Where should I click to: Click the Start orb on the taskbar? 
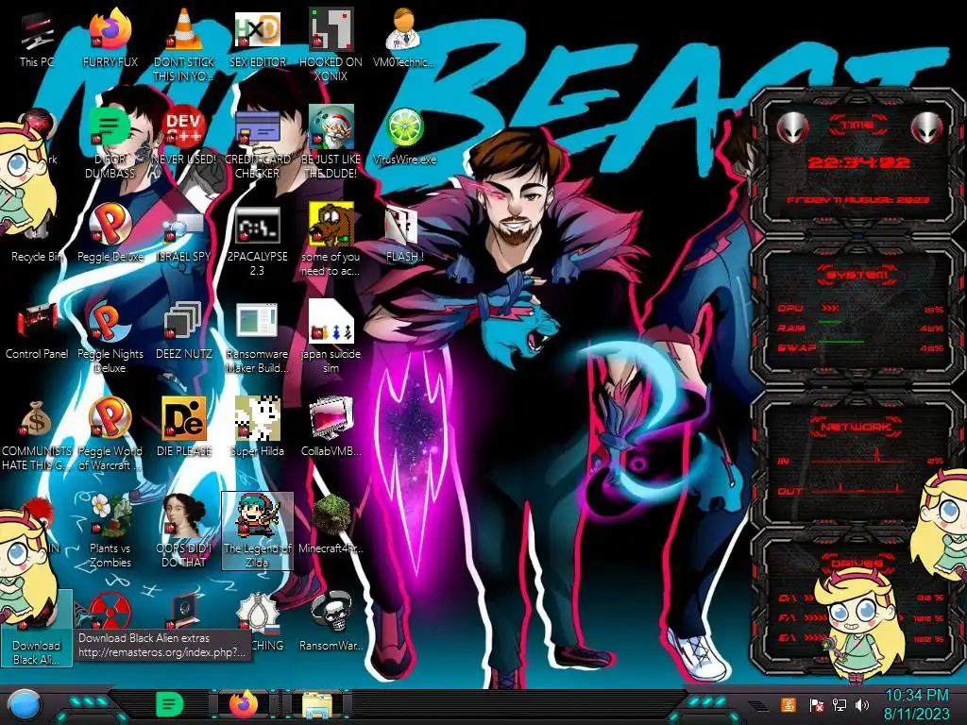(x=24, y=705)
